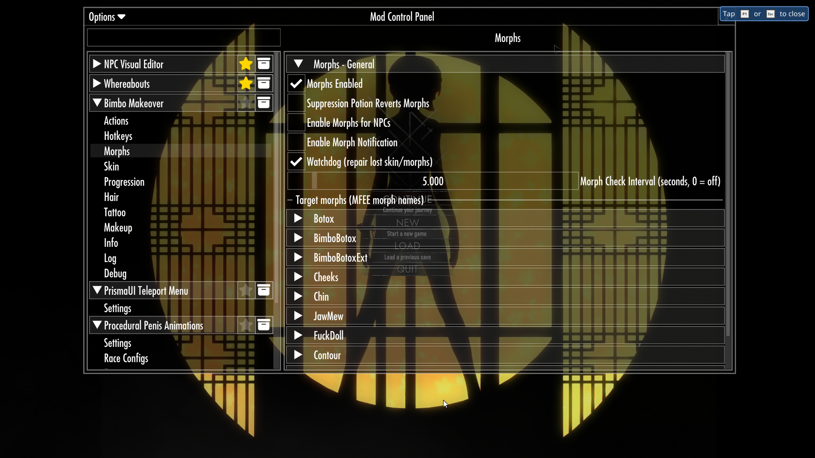Viewport: 815px width, 458px height.
Task: Click the mod list scrollbar
Action: 276,178
